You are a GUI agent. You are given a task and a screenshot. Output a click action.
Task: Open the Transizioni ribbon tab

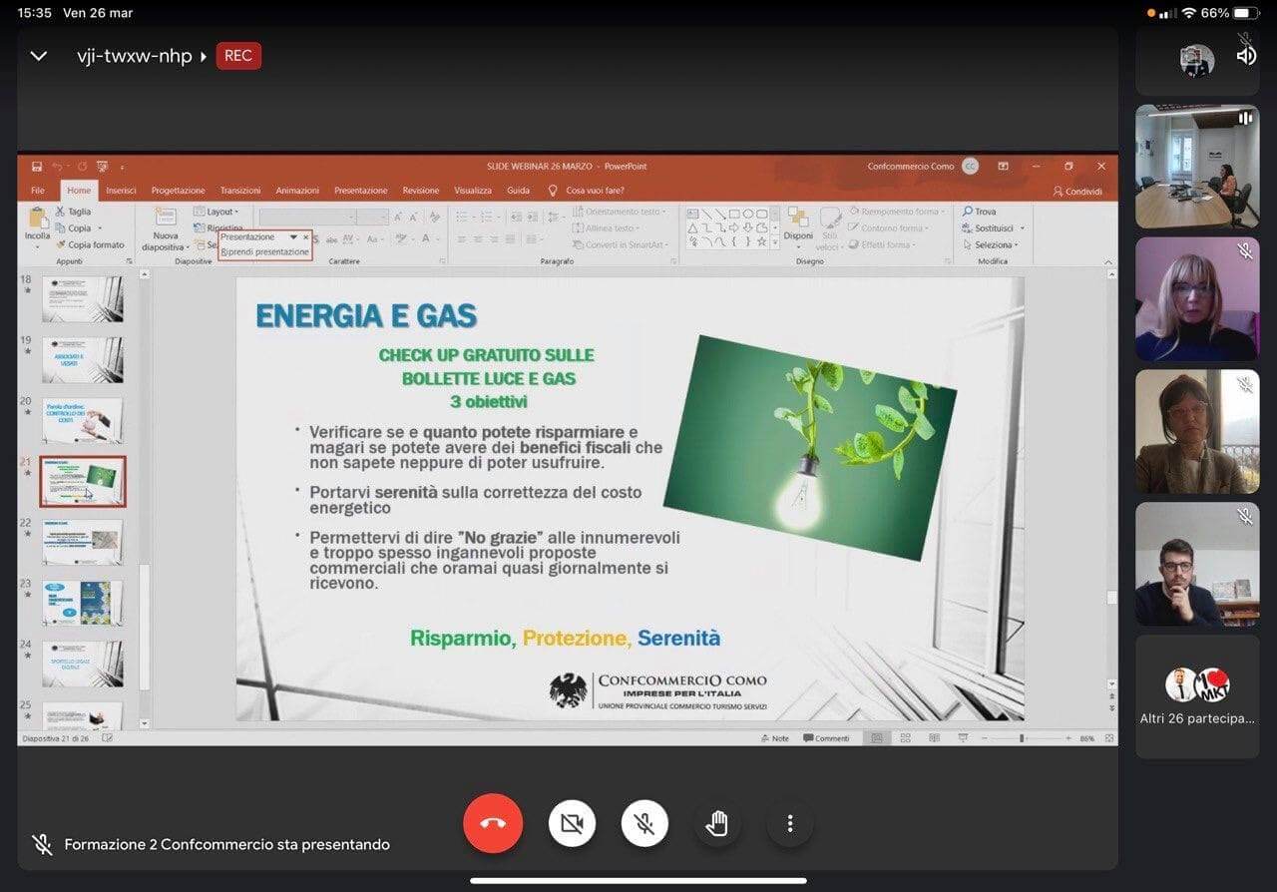(x=240, y=191)
